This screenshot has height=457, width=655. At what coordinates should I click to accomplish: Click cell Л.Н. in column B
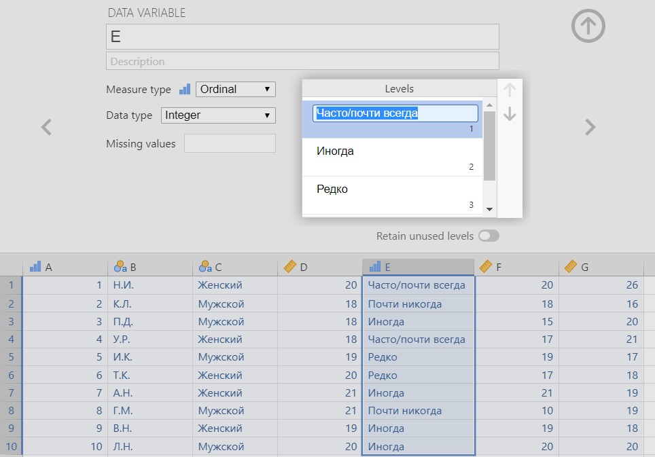point(150,446)
